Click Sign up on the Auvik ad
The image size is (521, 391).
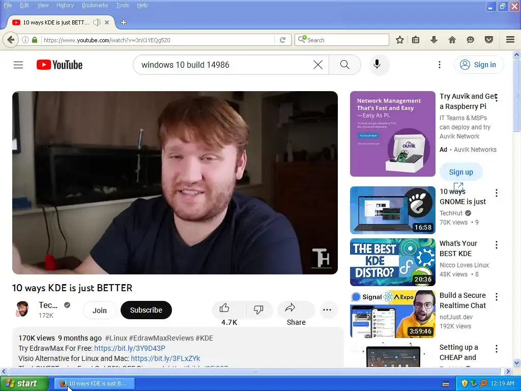pos(461,172)
